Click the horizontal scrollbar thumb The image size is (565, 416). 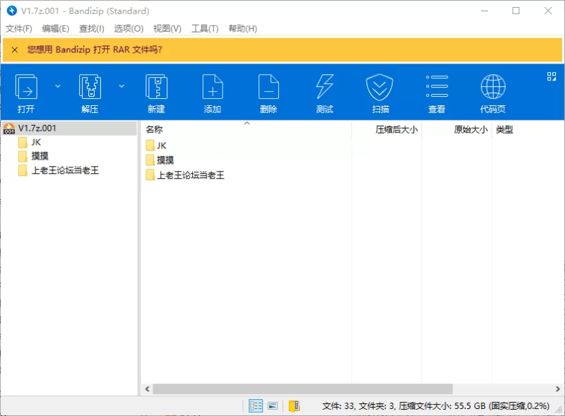[303, 389]
